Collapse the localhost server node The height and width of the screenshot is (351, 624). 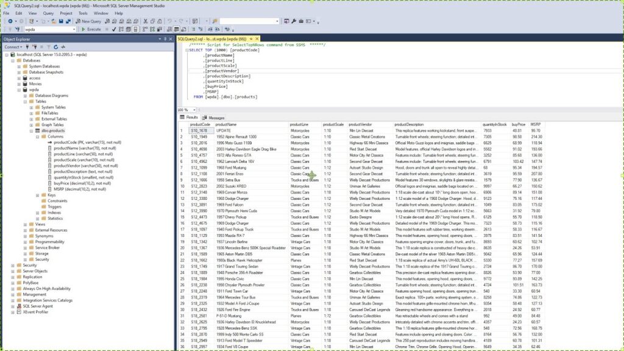(7, 54)
